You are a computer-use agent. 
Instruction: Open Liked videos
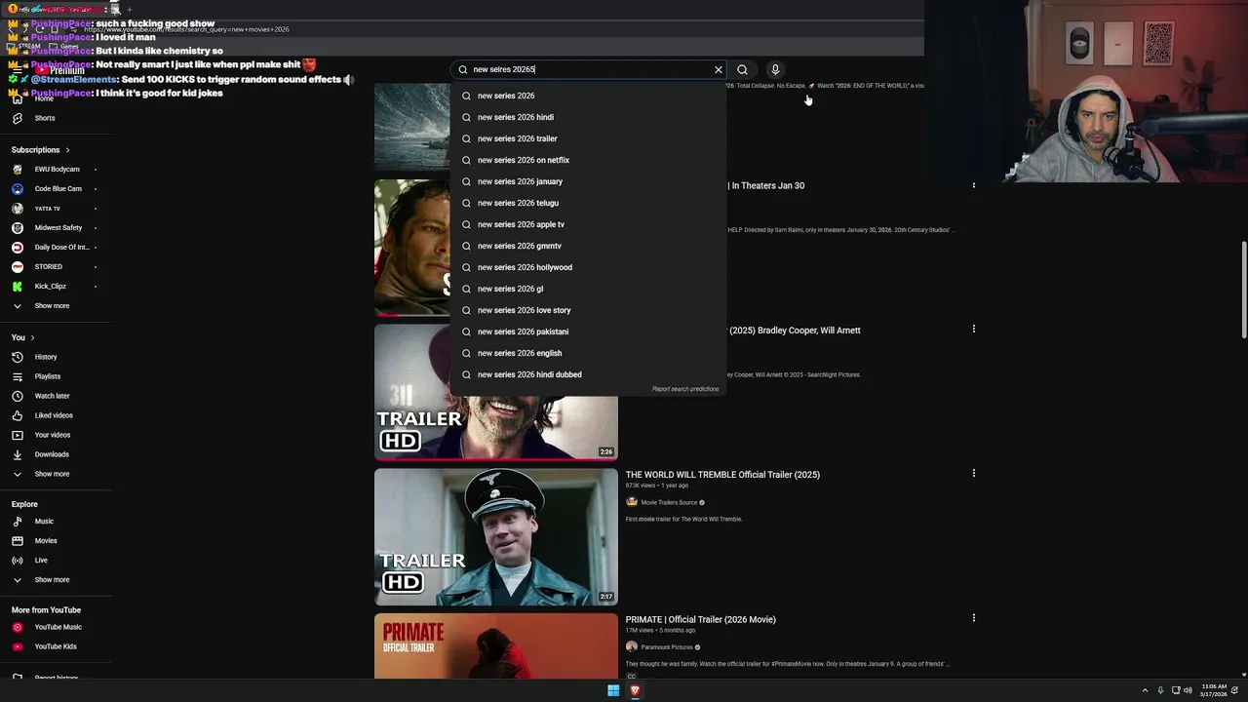tap(55, 415)
